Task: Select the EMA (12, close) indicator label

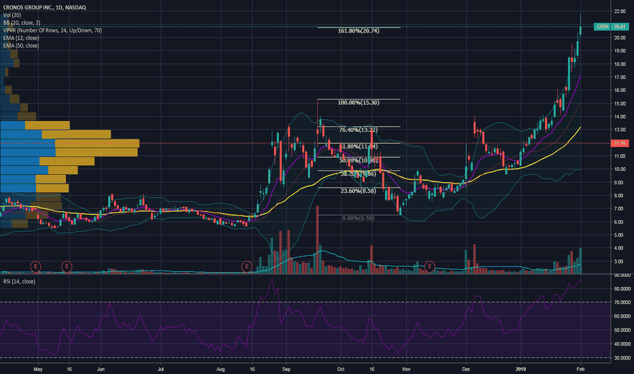Action: pos(21,38)
